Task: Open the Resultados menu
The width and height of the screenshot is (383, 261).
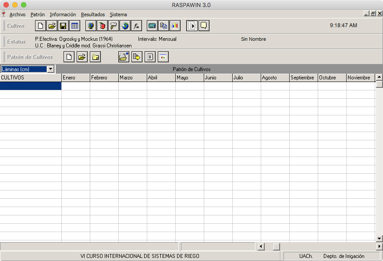Action: [93, 14]
